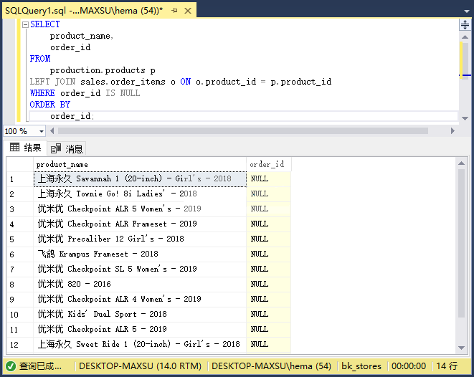Click DESKTOP-MAXSU (14.0 RTM) in status bar
The height and width of the screenshot is (377, 474).
pos(140,366)
